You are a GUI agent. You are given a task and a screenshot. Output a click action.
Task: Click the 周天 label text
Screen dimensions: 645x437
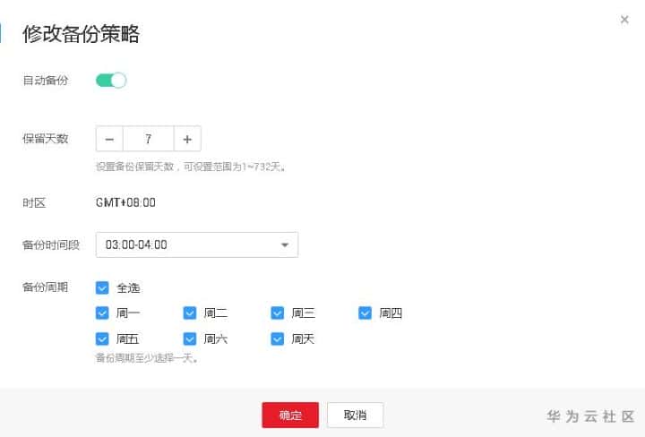(303, 338)
